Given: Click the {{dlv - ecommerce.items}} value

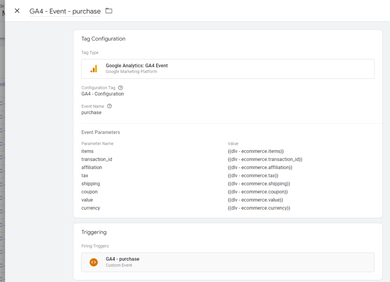Looking at the screenshot, I should pos(256,151).
